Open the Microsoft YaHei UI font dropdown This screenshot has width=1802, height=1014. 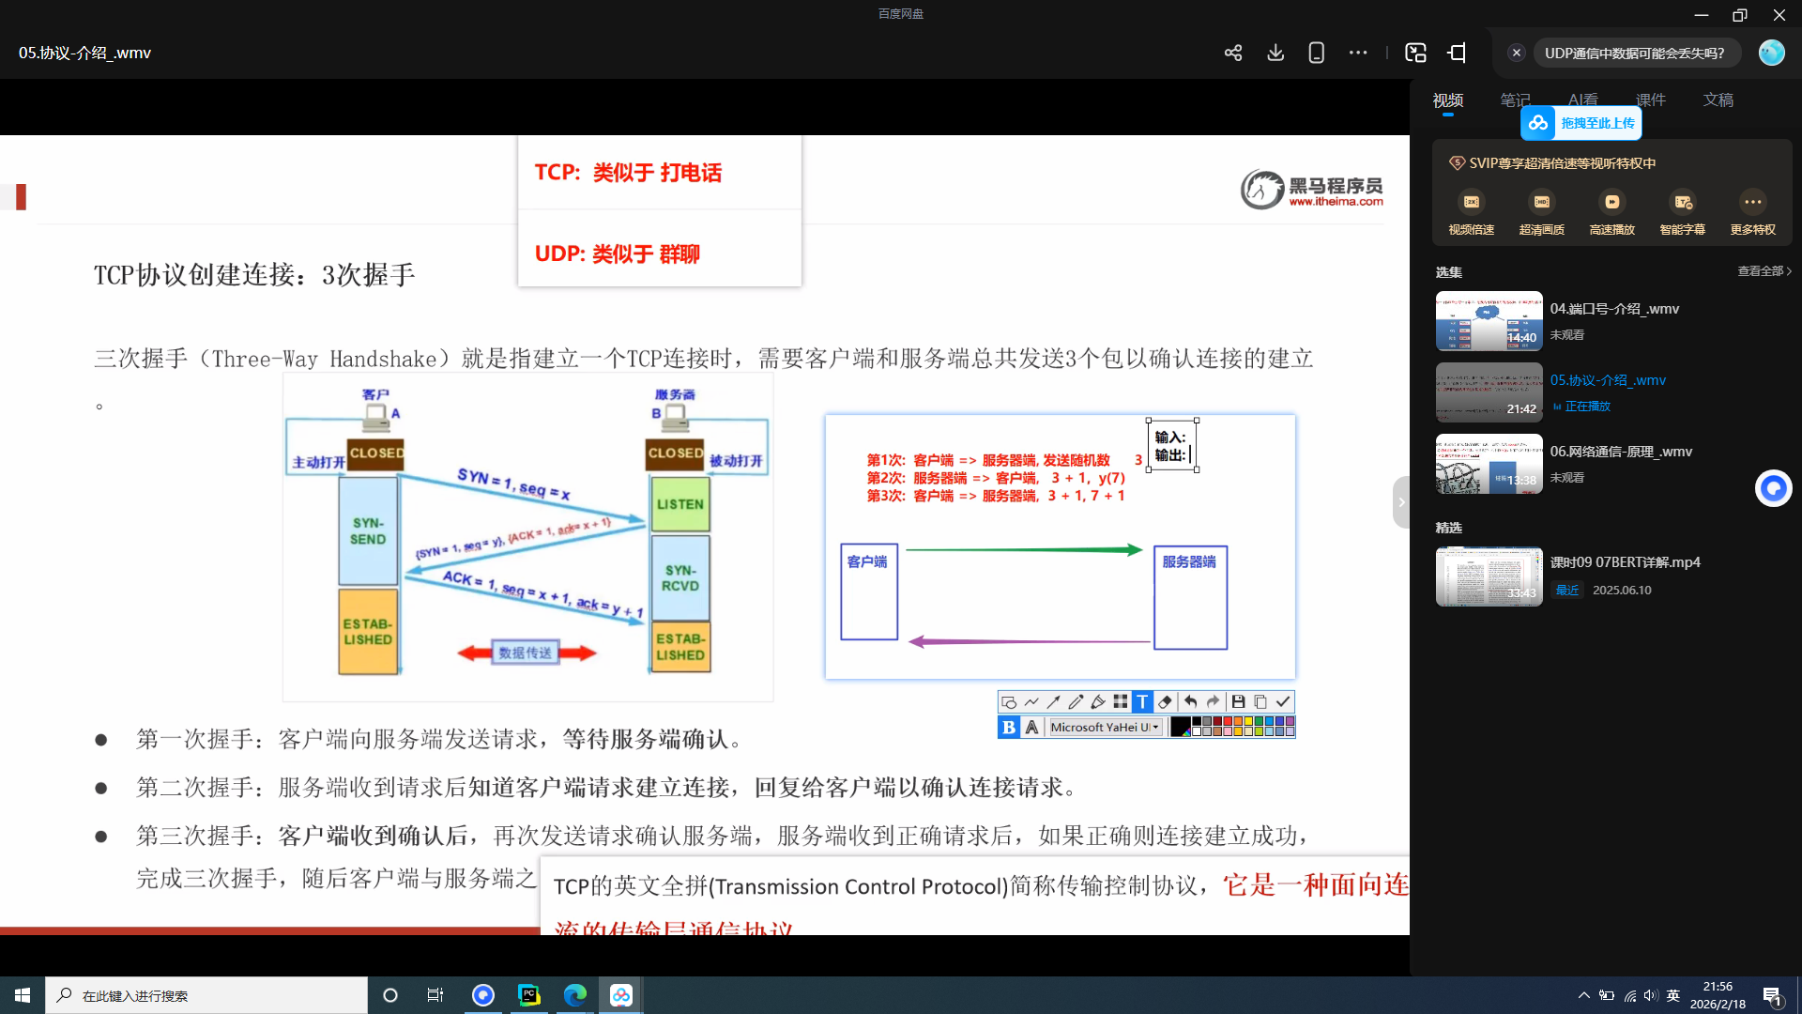pyautogui.click(x=1107, y=727)
